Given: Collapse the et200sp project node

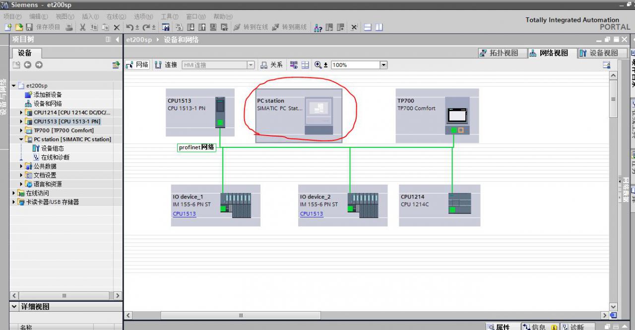Looking at the screenshot, I should click(14, 85).
